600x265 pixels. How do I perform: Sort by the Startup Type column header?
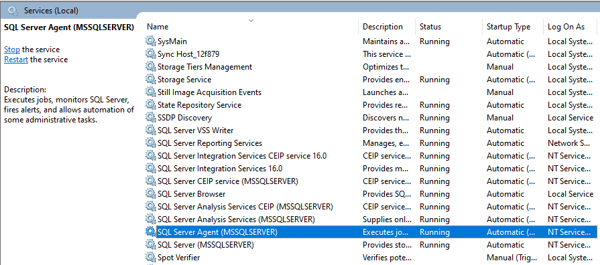click(x=509, y=27)
